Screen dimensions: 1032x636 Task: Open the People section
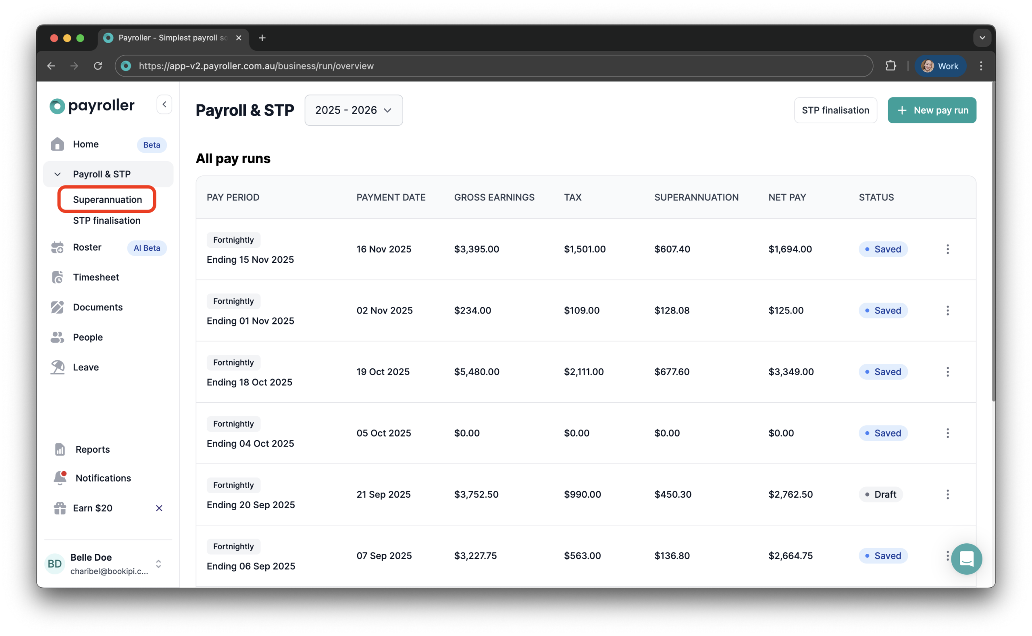click(88, 337)
